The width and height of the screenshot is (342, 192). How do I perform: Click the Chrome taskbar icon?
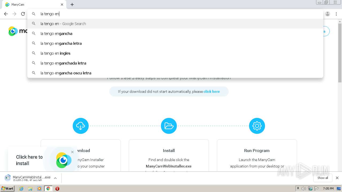48,189
